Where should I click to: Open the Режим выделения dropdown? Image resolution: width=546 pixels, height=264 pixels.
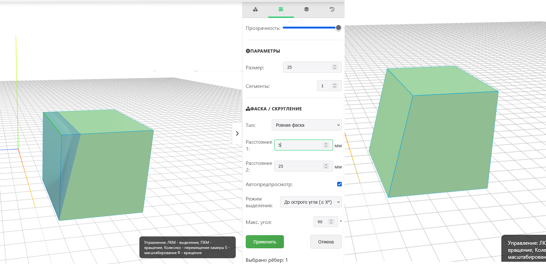click(x=311, y=202)
